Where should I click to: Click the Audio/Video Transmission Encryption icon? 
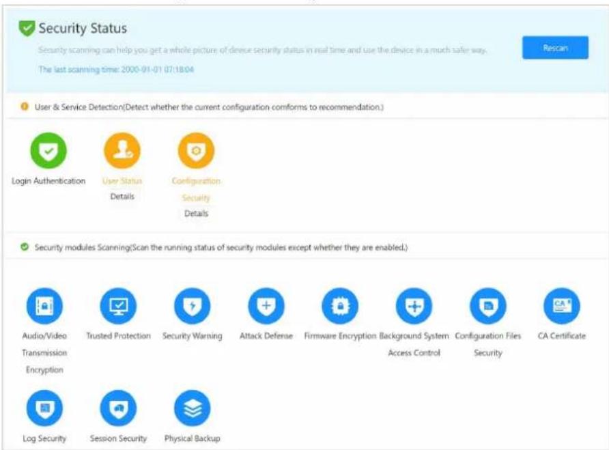pos(44,306)
